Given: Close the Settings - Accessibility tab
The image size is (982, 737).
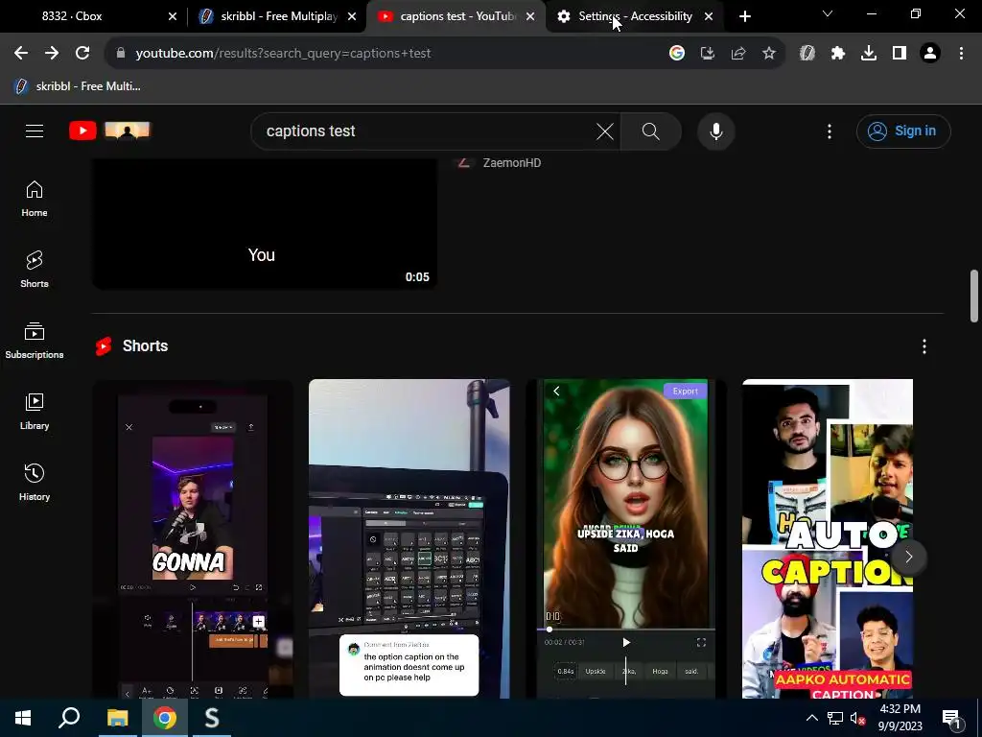Looking at the screenshot, I should pos(709,16).
